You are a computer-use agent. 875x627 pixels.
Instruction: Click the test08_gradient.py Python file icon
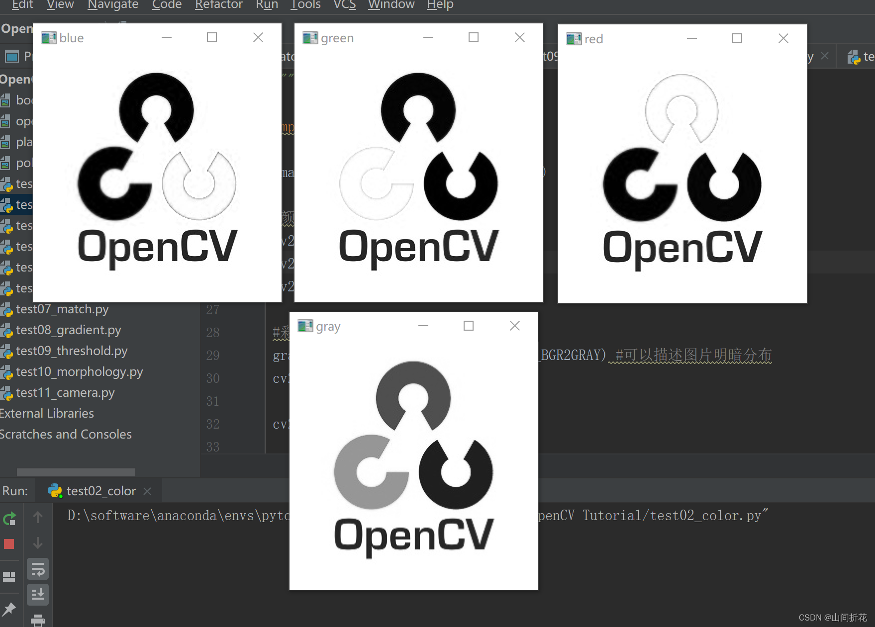click(x=6, y=331)
